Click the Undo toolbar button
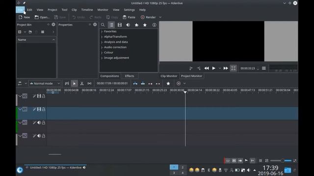The height and width of the screenshot is (176, 314). [x=78, y=18]
